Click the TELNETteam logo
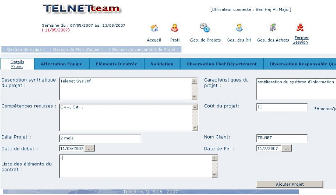 pos(82,8)
